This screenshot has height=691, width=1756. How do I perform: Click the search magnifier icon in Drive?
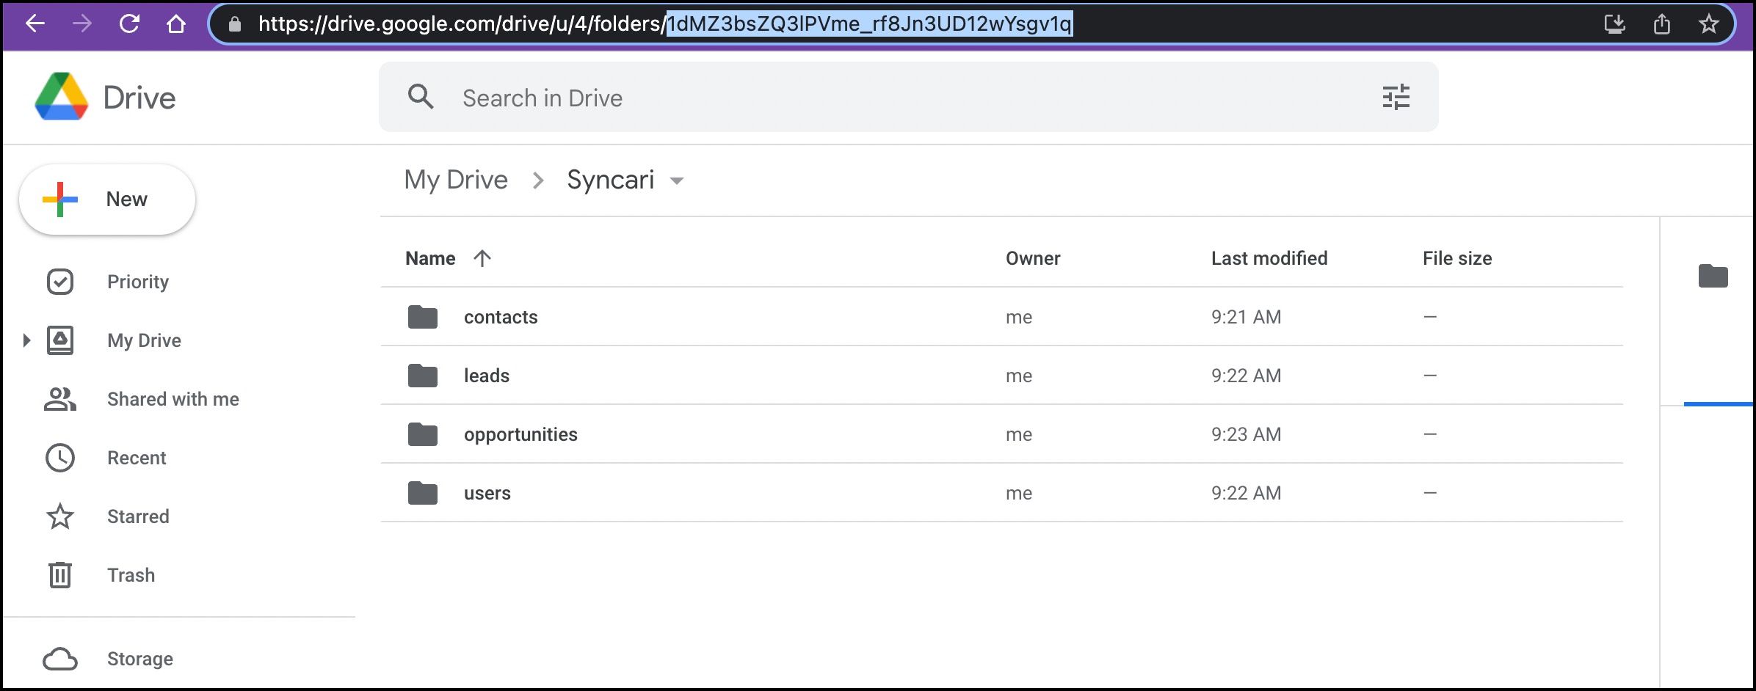421,96
